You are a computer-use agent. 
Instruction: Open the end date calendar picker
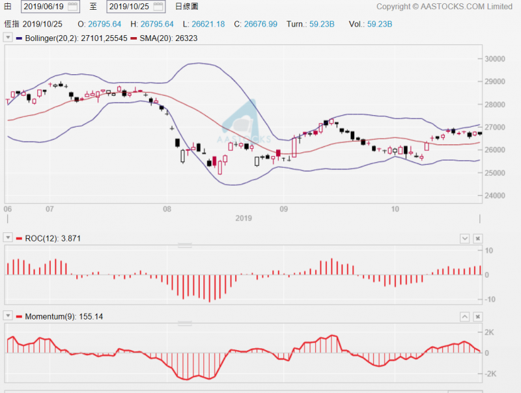tap(159, 7)
